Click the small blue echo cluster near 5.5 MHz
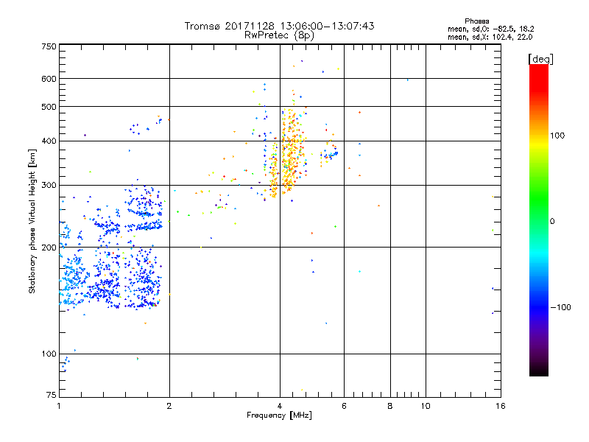The height and width of the screenshot is (442, 589). (329, 154)
